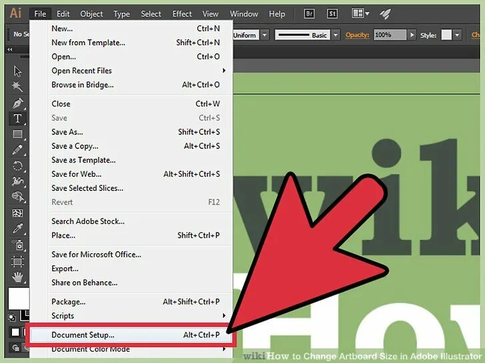Expand the Open Recent Files submenu
Screen dimensions: 485x363
(224, 70)
